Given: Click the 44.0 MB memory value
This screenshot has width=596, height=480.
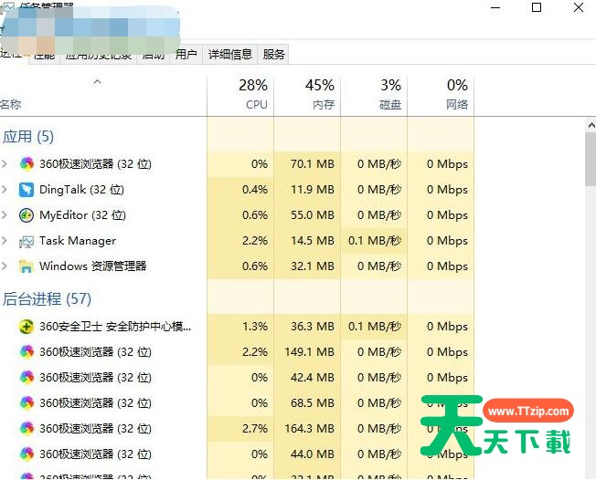Looking at the screenshot, I should point(313,454).
